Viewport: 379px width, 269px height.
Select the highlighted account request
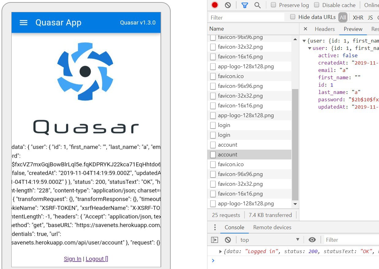click(249, 155)
